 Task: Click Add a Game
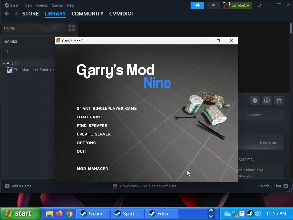coord(18,186)
